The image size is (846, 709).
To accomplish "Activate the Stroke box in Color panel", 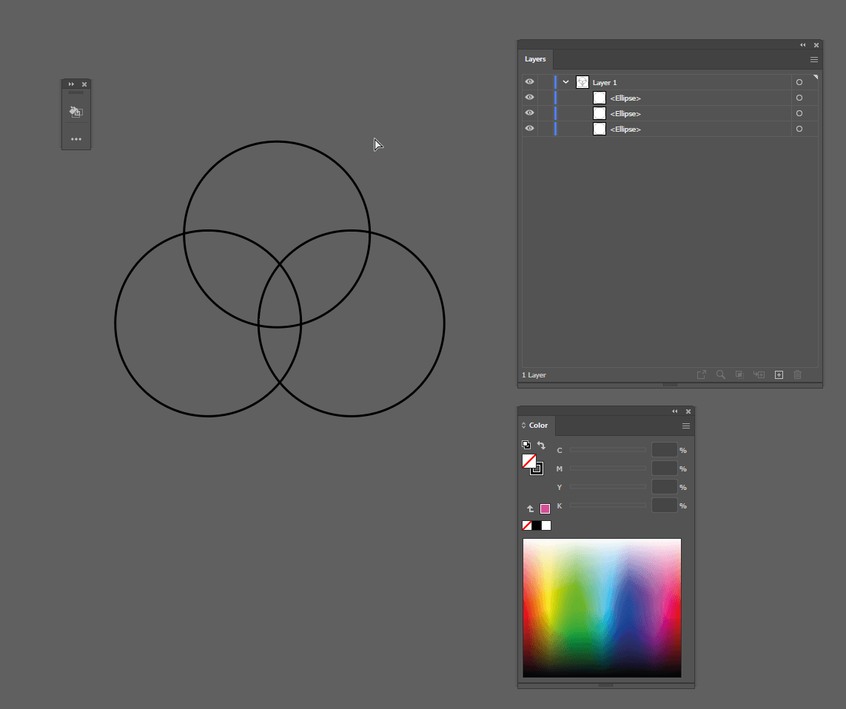I will tap(538, 470).
